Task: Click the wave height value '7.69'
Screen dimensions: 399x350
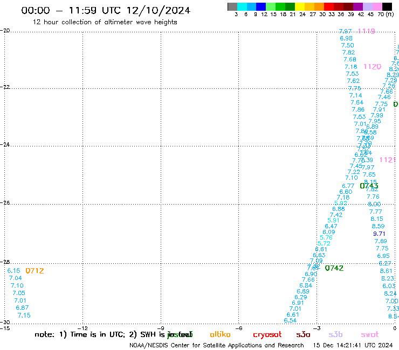Action: click(x=381, y=241)
